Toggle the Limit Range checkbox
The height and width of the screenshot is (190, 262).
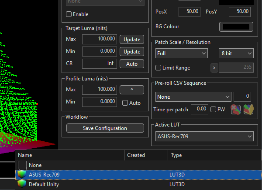[158, 68]
